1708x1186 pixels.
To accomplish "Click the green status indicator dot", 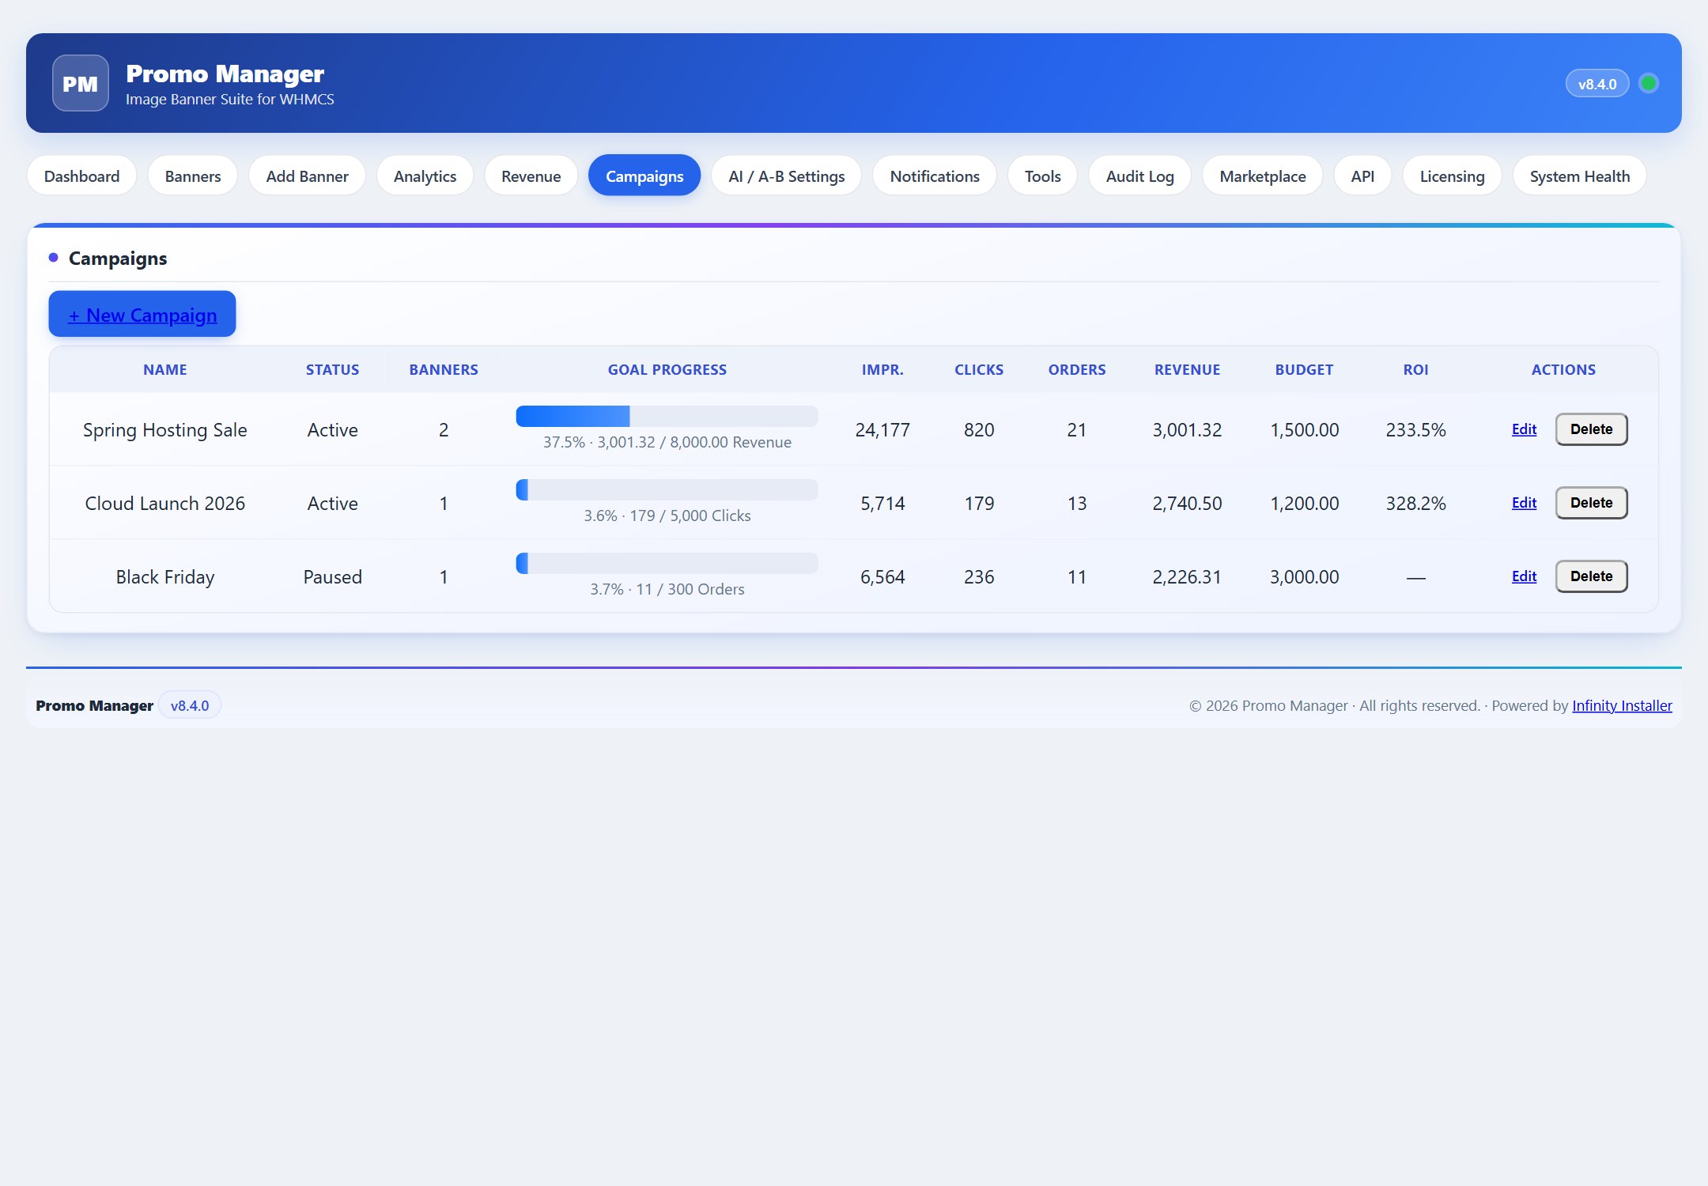I will (x=1649, y=83).
